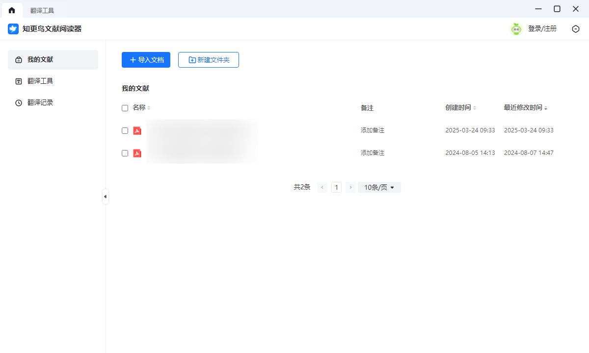Close the application window
This screenshot has height=353, width=589.
(x=576, y=9)
